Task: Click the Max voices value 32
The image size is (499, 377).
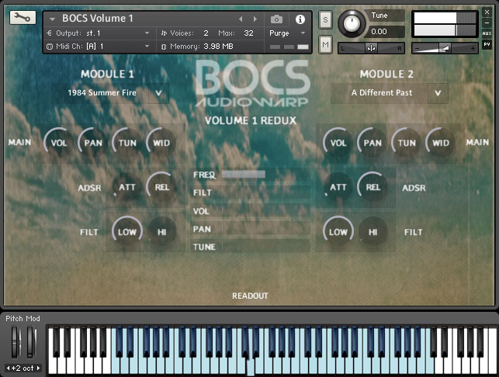Action: pyautogui.click(x=248, y=33)
